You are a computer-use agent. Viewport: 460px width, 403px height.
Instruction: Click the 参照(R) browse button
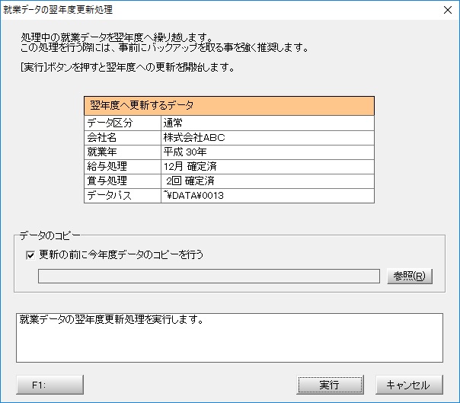point(410,277)
